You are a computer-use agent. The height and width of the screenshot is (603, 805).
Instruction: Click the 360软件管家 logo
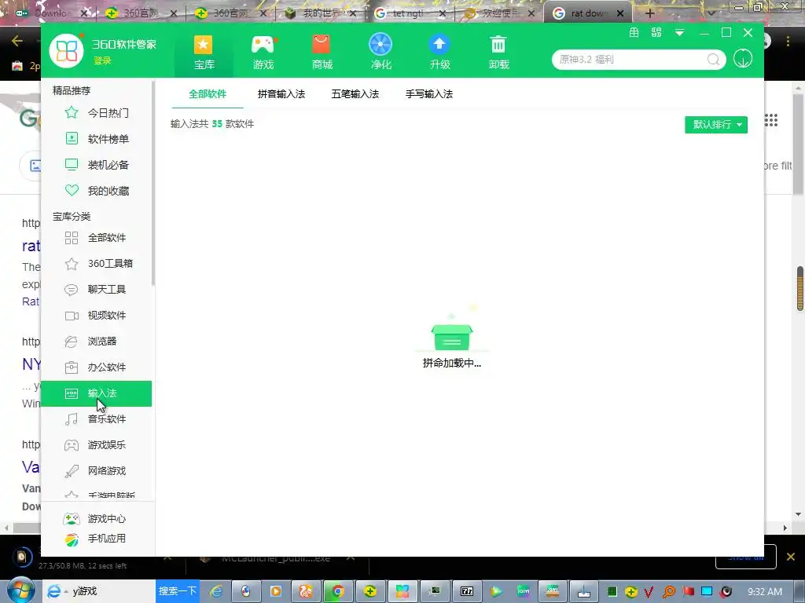66,50
